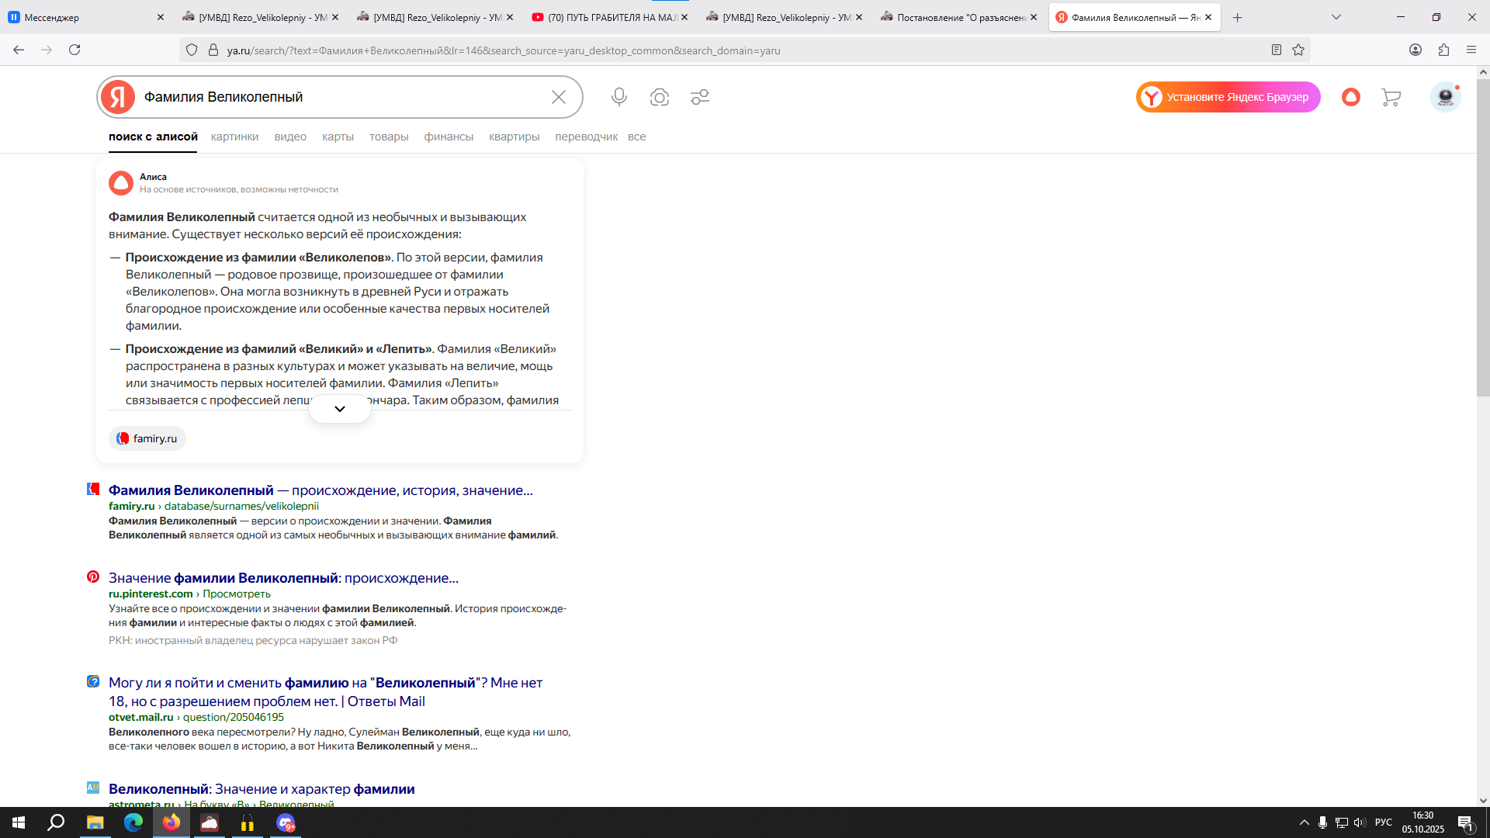Open search settings sliders icon

(699, 97)
